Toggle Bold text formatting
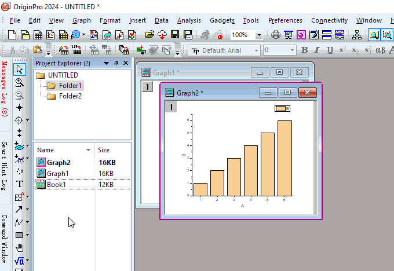The width and height of the screenshot is (394, 271). pyautogui.click(x=305, y=50)
